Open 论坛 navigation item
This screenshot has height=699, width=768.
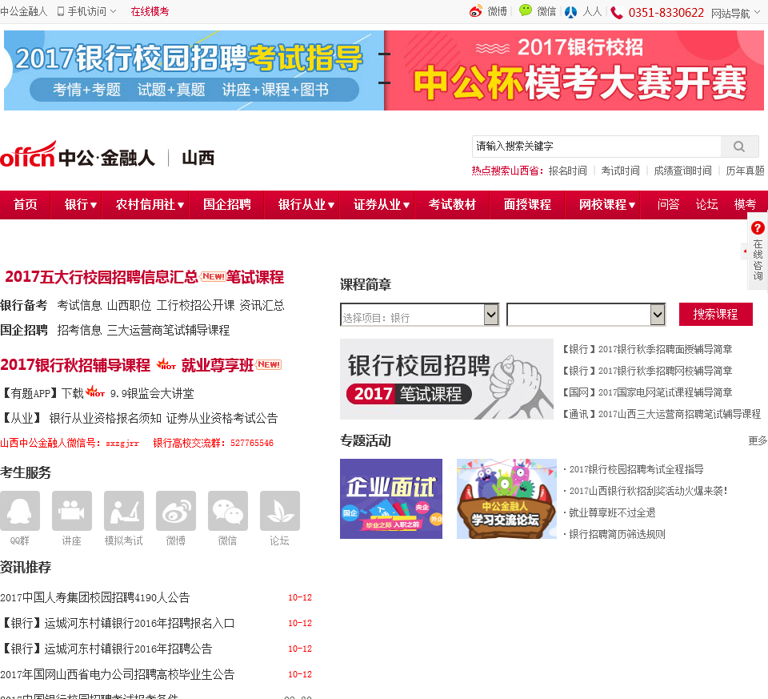tap(706, 204)
